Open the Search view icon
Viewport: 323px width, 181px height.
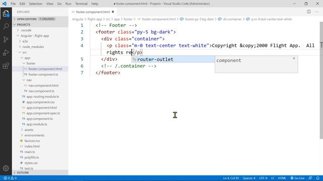(6, 26)
